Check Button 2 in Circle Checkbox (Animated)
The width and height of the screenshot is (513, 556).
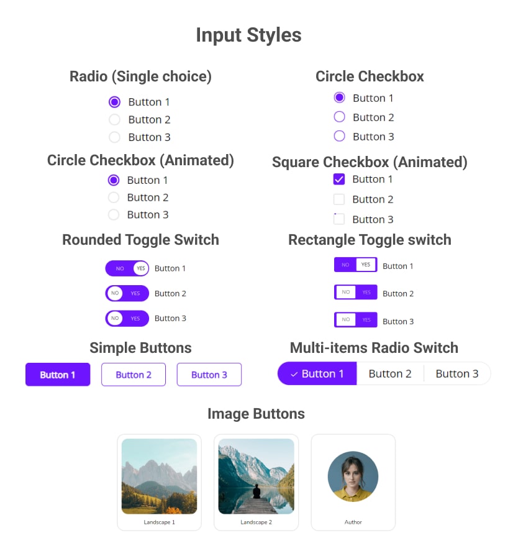114,198
